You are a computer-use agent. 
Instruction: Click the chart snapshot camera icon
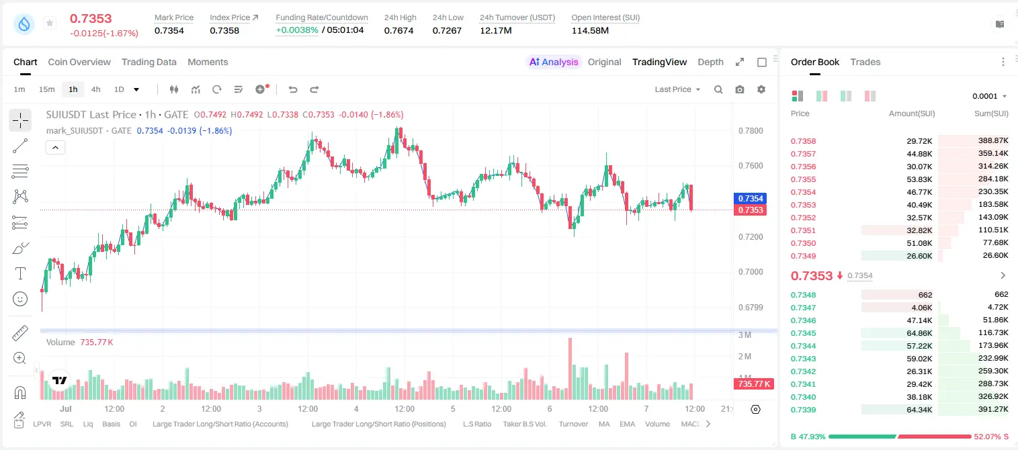click(740, 89)
